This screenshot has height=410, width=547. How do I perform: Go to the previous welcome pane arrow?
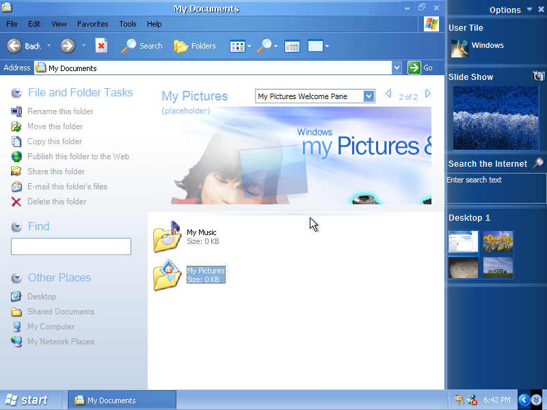[388, 94]
